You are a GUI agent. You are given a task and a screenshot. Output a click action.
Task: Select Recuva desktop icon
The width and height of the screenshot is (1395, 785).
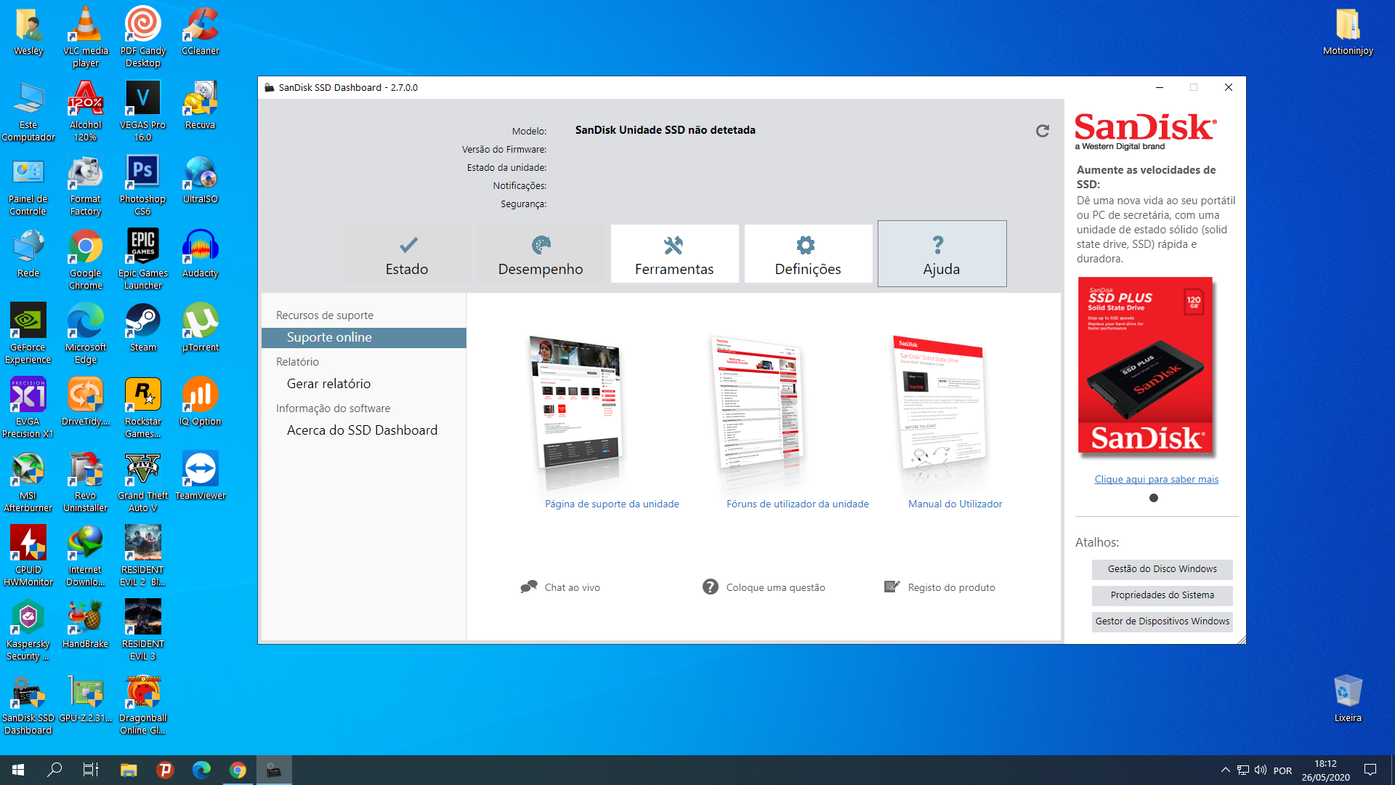[x=201, y=105]
